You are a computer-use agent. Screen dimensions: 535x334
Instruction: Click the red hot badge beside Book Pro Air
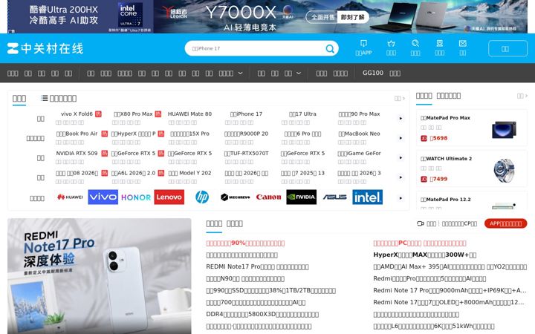coord(105,134)
